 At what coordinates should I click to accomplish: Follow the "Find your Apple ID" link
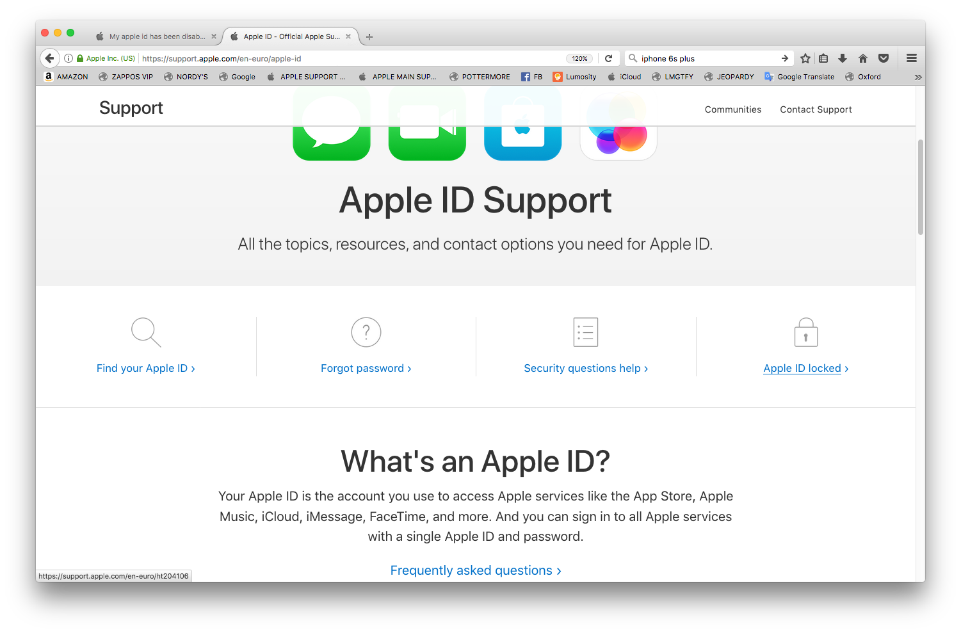click(146, 368)
